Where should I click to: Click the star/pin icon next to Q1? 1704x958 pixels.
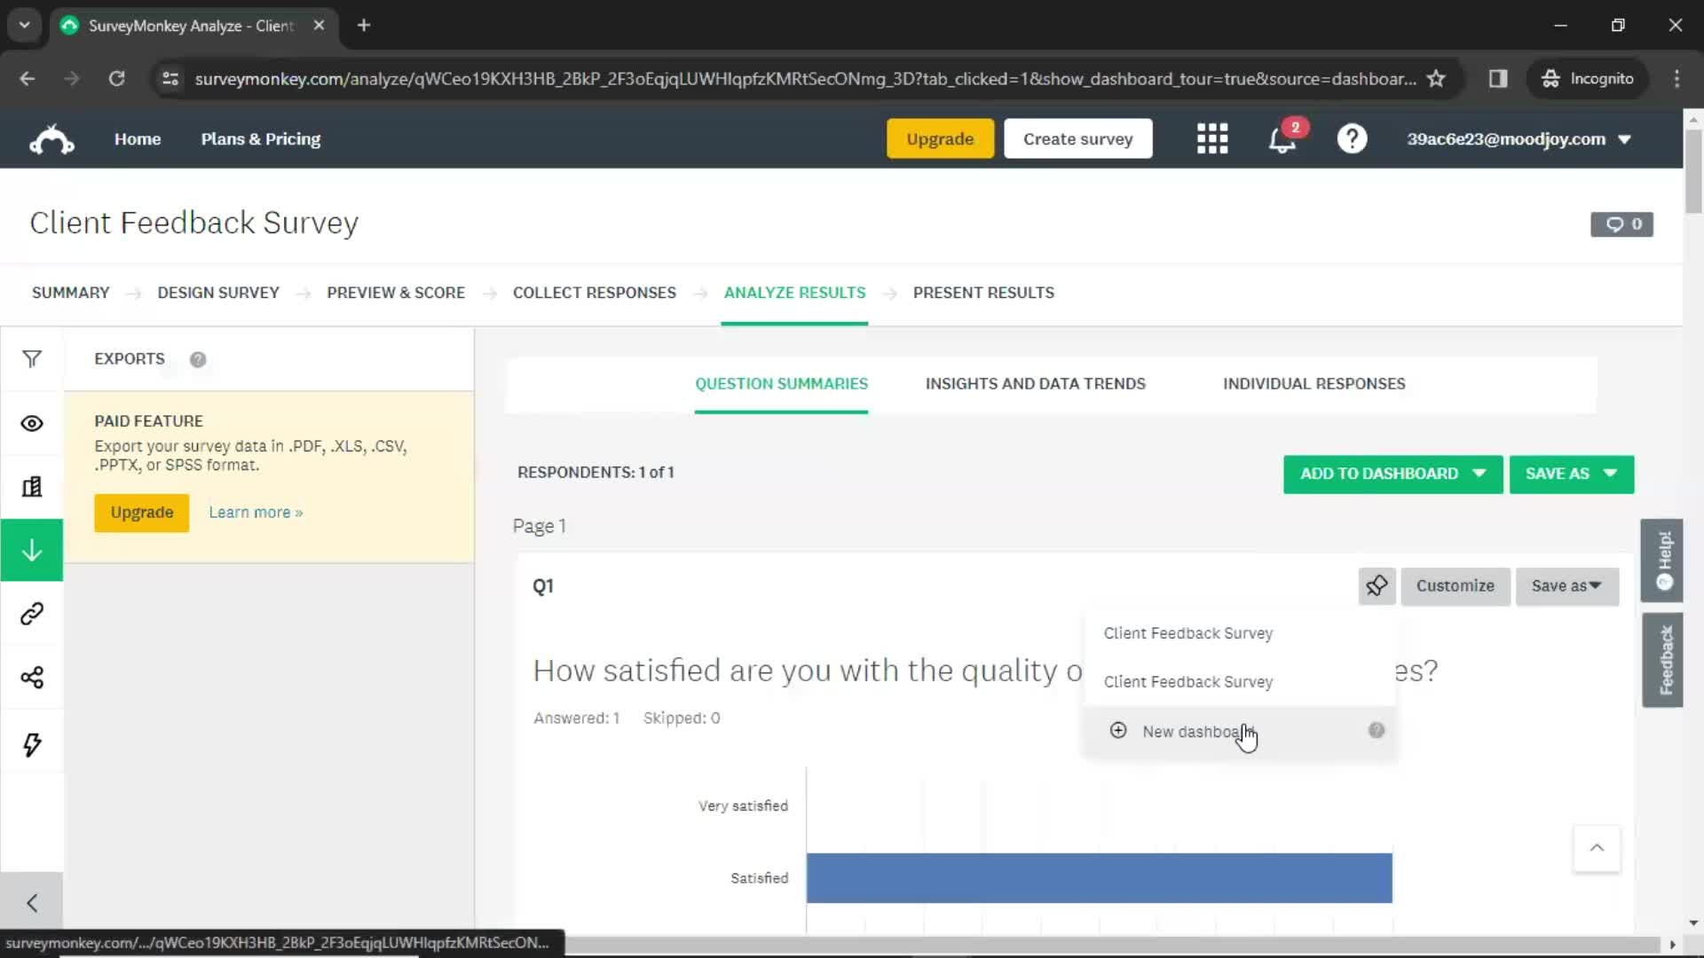pyautogui.click(x=1377, y=585)
